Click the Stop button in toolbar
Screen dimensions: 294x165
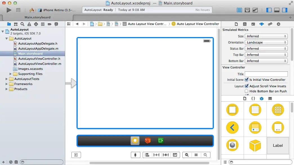coord(18,10)
